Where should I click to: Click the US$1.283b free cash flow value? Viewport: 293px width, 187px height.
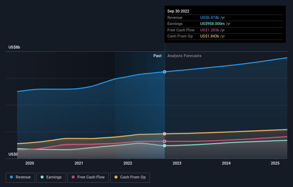[x=209, y=30]
